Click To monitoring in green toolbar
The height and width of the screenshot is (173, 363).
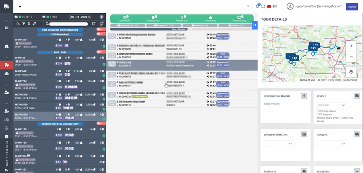pyautogui.click(x=239, y=19)
